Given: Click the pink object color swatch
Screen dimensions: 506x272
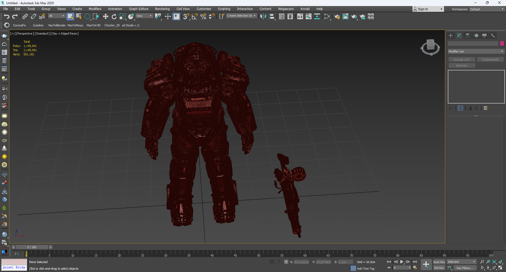Looking at the screenshot, I should pos(502,43).
